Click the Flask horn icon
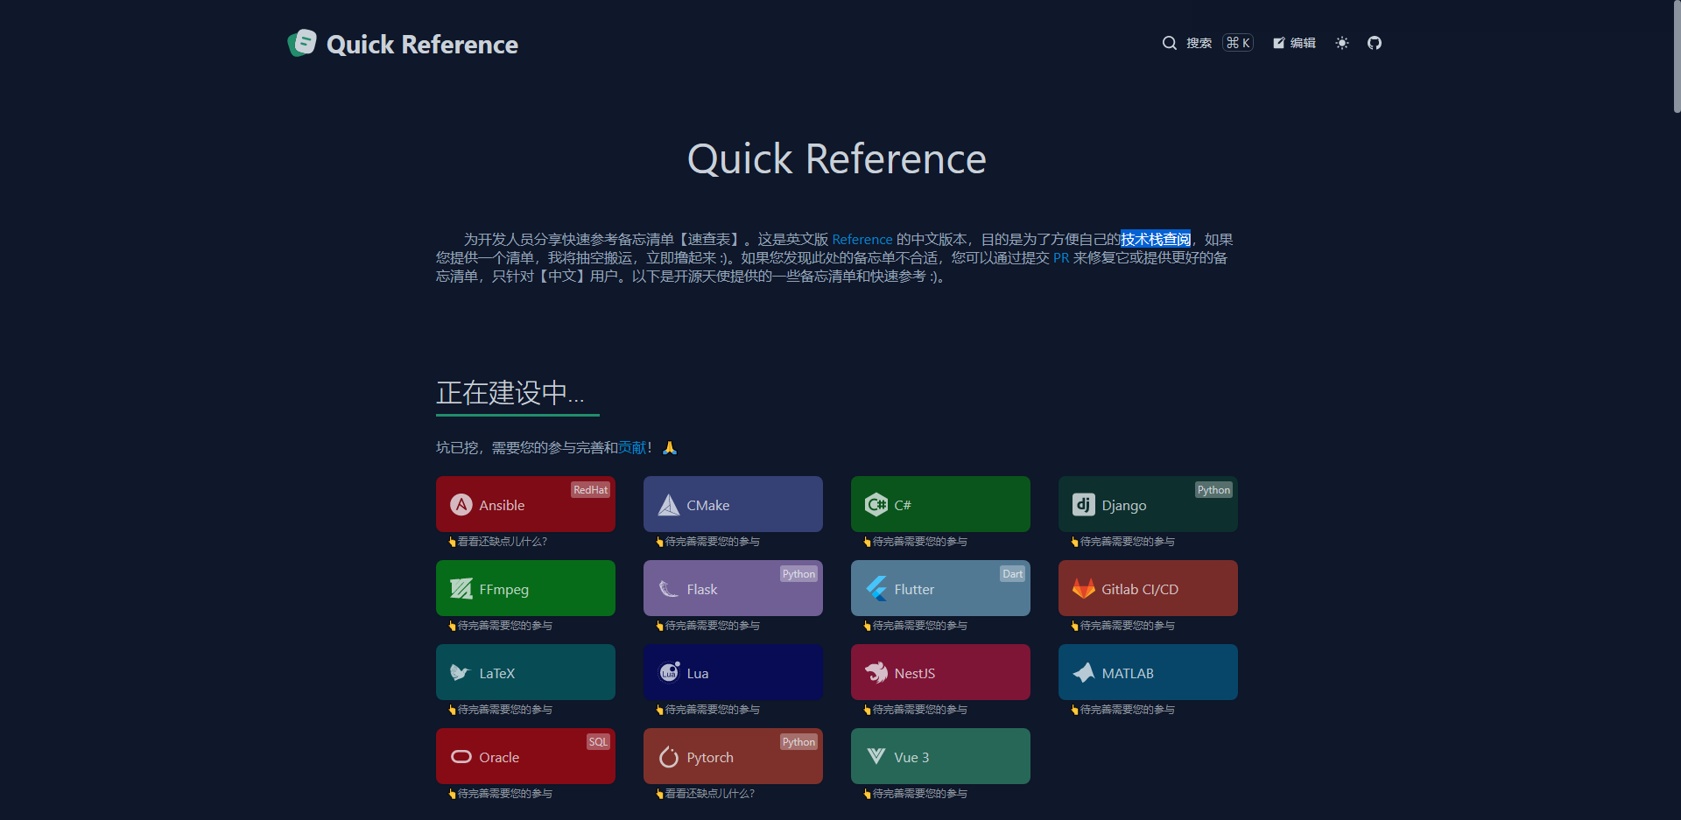Viewport: 1681px width, 820px height. pos(669,589)
